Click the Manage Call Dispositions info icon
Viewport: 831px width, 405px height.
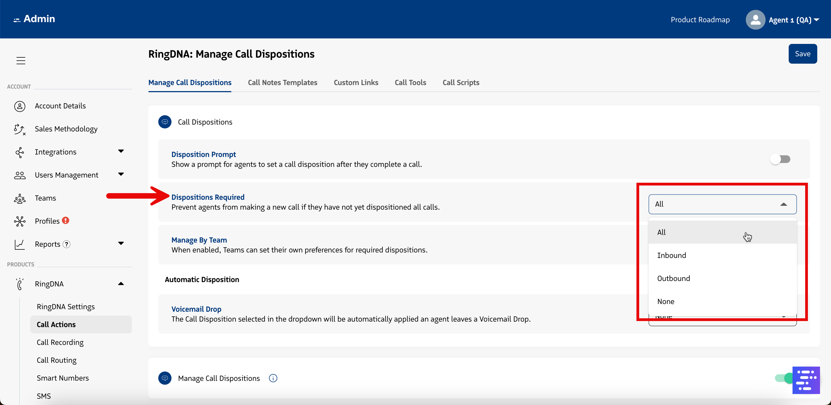273,378
